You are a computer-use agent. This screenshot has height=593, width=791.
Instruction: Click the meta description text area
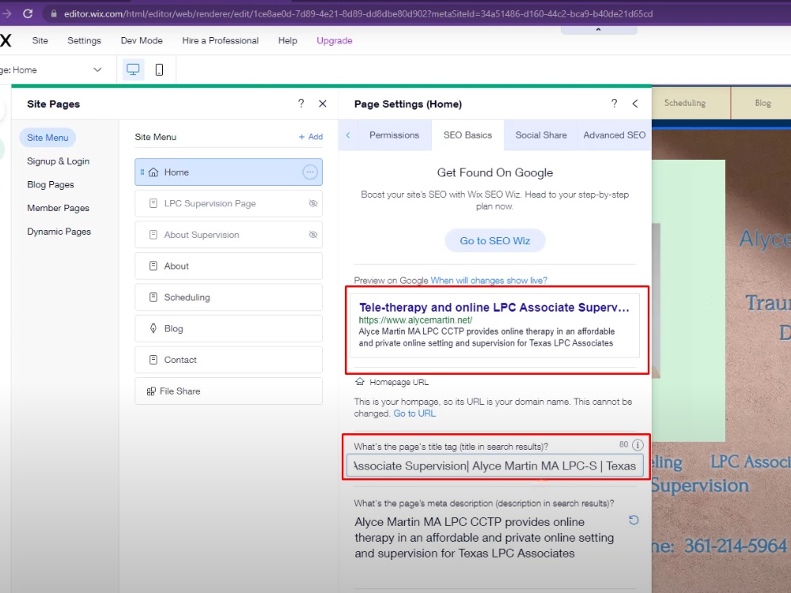tap(484, 538)
